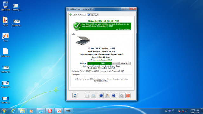The image size is (203, 114).
Task: Follow the 'how do you calculate it?' link
Action: point(123,29)
